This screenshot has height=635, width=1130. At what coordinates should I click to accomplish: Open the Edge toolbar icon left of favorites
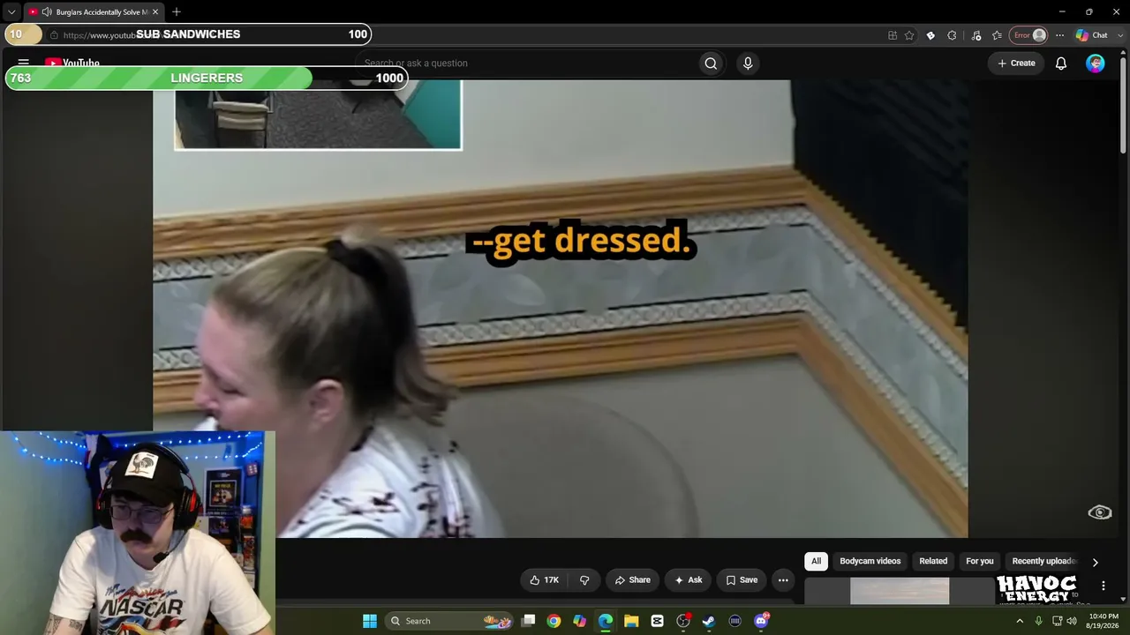coord(976,35)
